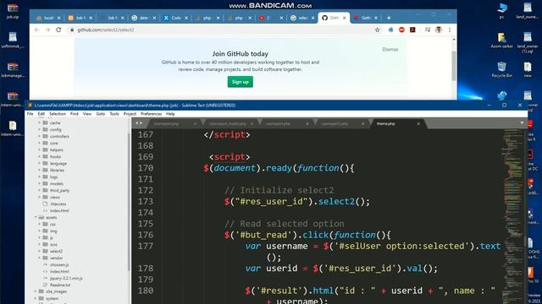Close the active GitHub browser tab
The image size is (542, 304).
(x=345, y=18)
